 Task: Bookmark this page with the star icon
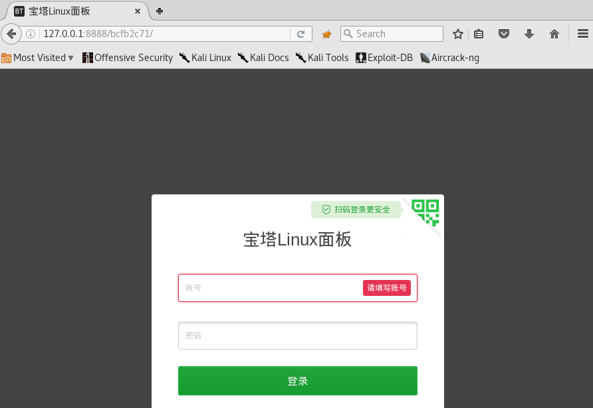(x=457, y=34)
